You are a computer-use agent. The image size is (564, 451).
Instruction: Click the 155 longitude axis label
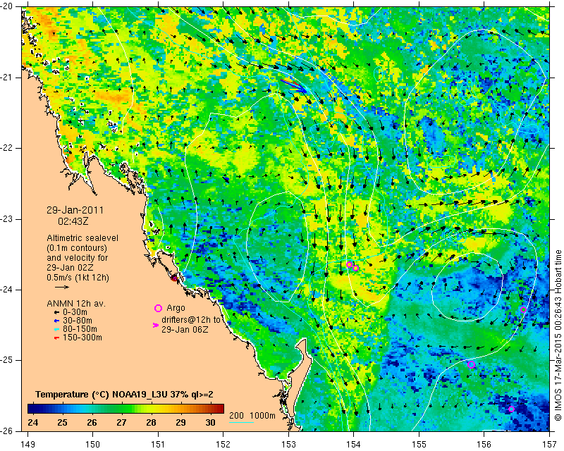coord(419,445)
